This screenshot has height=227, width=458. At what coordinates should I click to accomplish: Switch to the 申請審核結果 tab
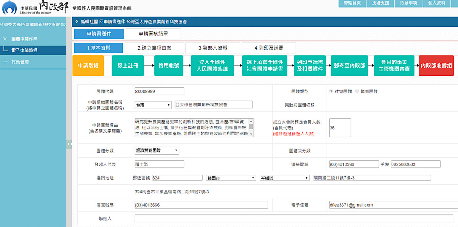pos(153,34)
